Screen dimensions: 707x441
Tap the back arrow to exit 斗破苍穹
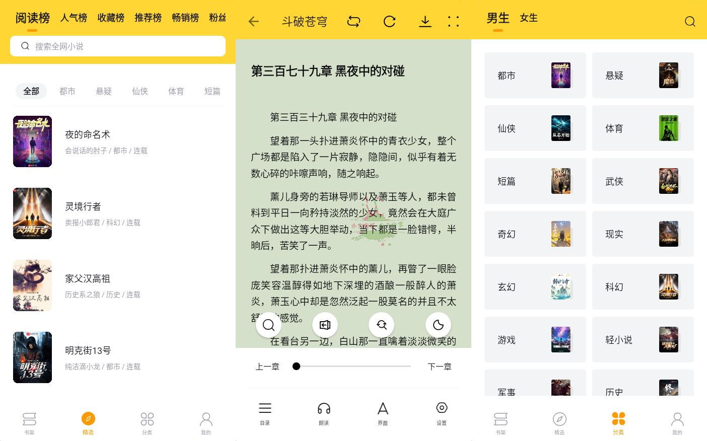[253, 21]
